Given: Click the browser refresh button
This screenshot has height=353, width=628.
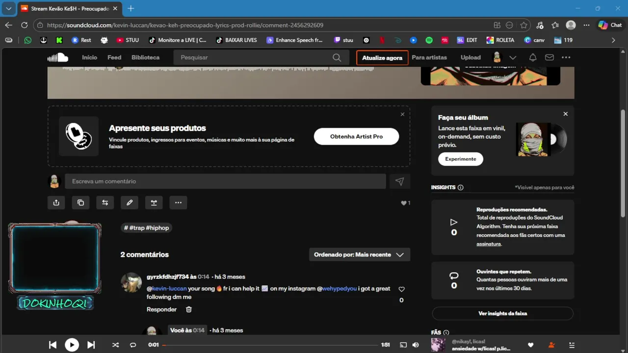Looking at the screenshot, I should click(24, 25).
